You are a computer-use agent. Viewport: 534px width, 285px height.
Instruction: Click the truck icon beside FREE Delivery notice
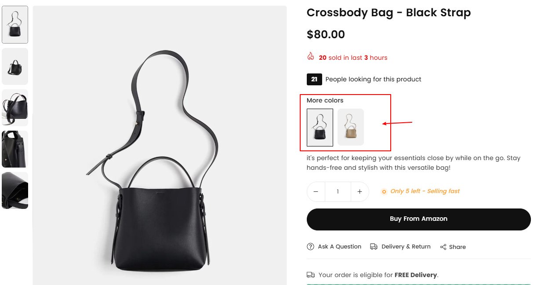pyautogui.click(x=310, y=275)
